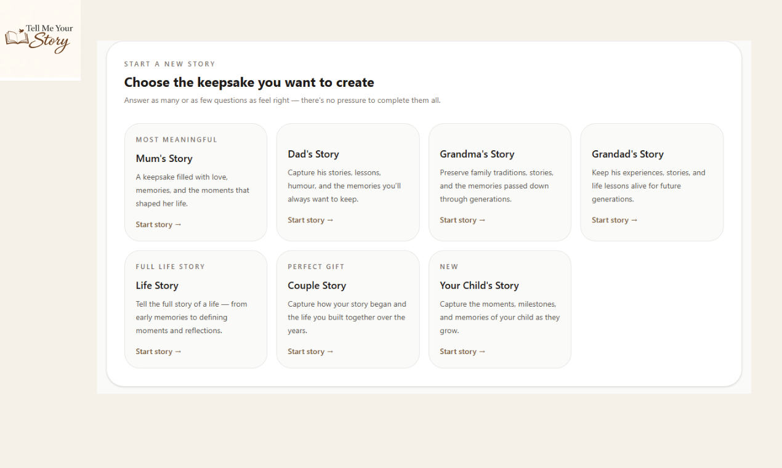The width and height of the screenshot is (782, 468).
Task: Click 'A keepsake filled with love' description
Action: pos(193,190)
